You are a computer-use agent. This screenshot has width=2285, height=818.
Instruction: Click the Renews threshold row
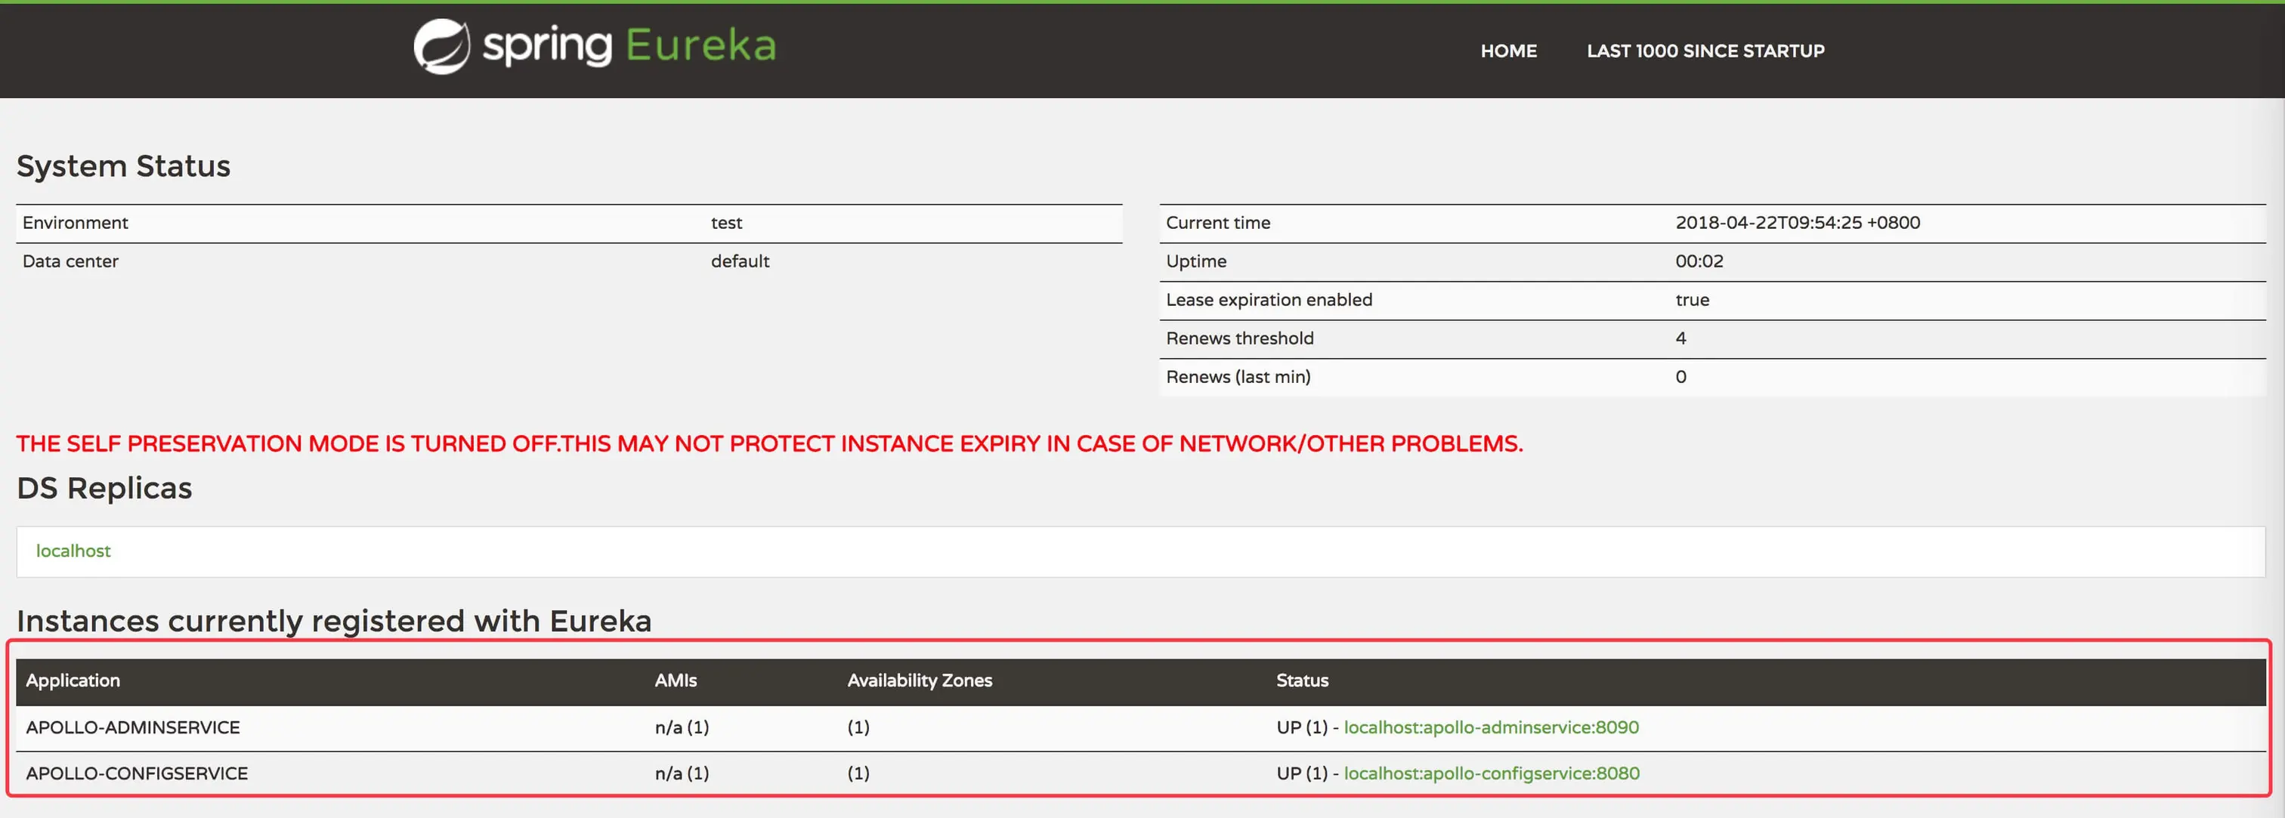coord(1239,338)
